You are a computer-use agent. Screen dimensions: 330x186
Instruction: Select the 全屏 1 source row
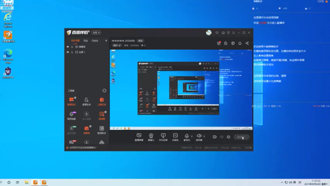point(87,52)
